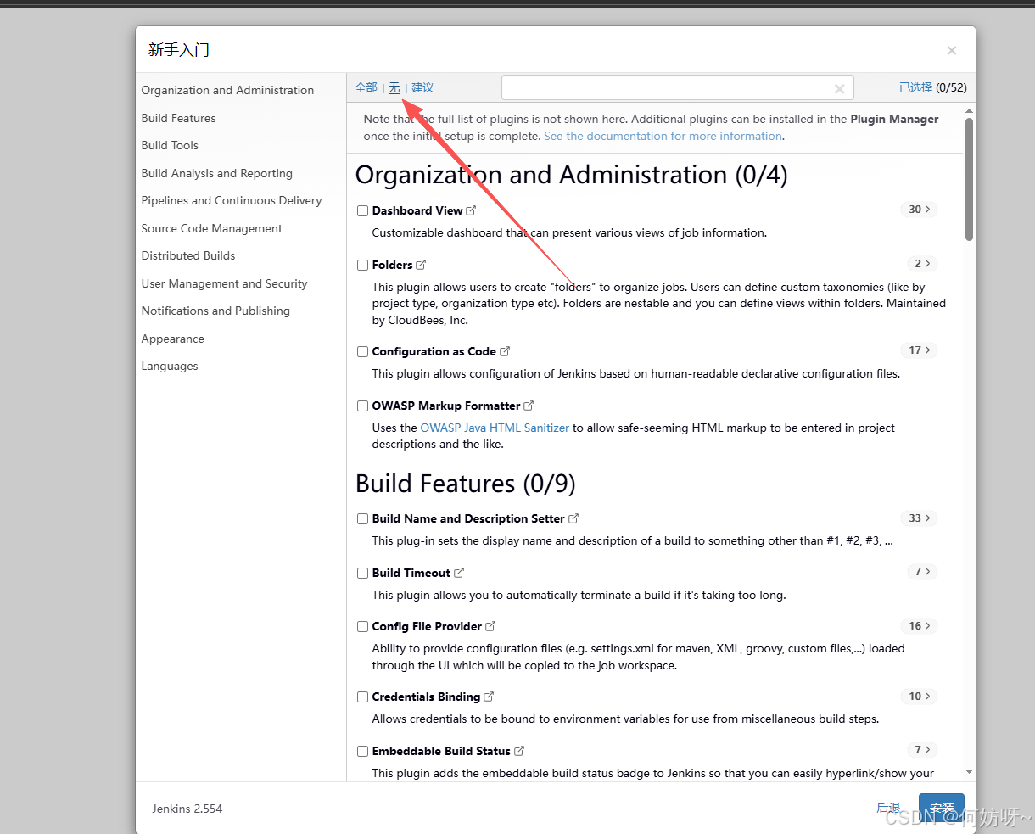Image resolution: width=1035 pixels, height=834 pixels.
Task: Open Build Name and Description Setter link icon
Action: click(573, 518)
